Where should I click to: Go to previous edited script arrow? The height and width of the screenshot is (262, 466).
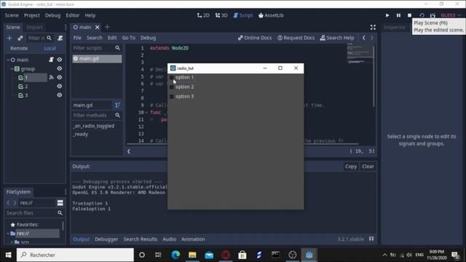point(364,38)
